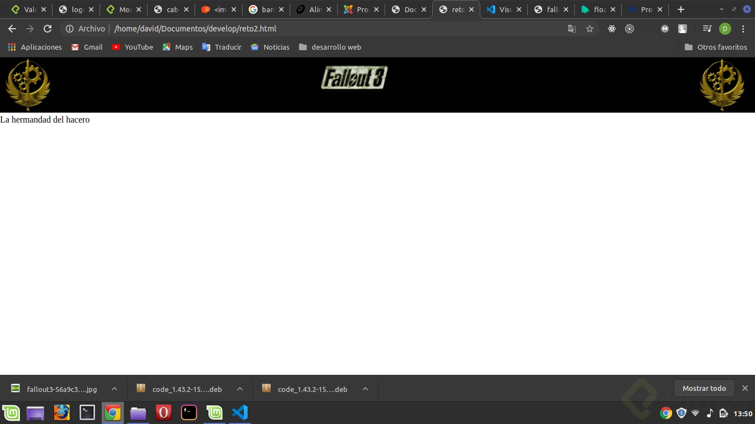Screen dimensions: 755x424
Task: Click the 13:50 clock
Action: [743, 414]
